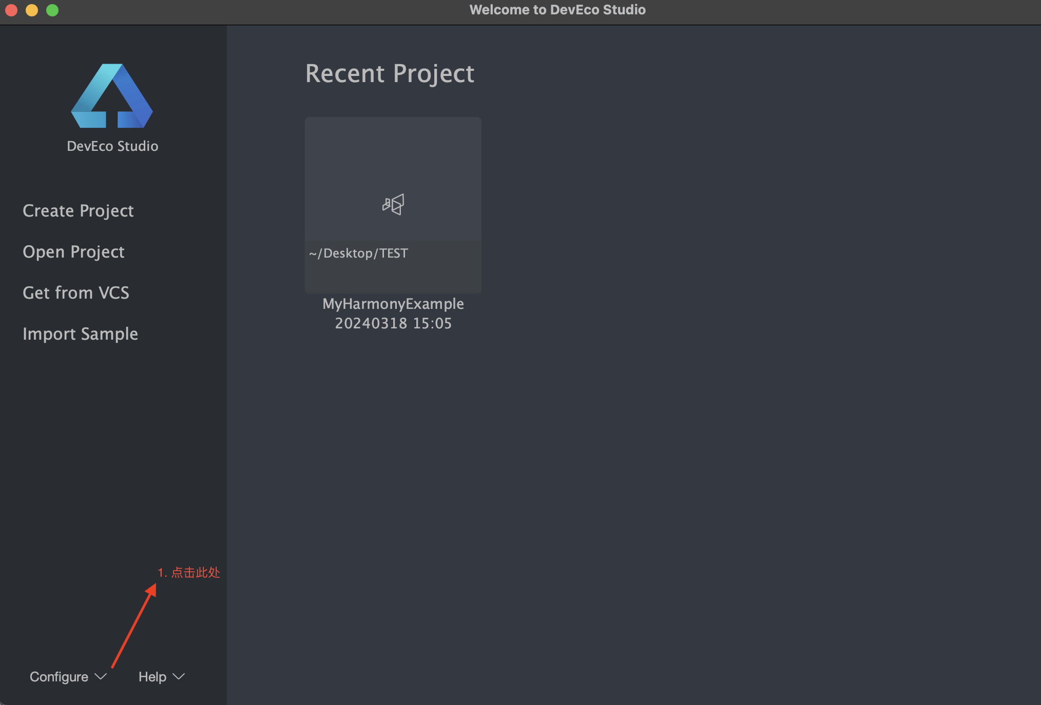This screenshot has width=1041, height=705.
Task: Click the Welcome to DevEco Studio title bar
Action: [x=557, y=10]
